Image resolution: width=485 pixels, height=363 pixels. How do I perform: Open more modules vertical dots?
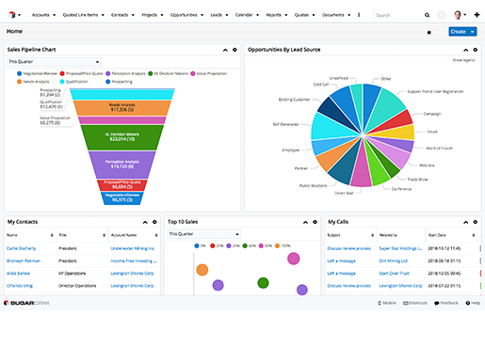pyautogui.click(x=359, y=15)
